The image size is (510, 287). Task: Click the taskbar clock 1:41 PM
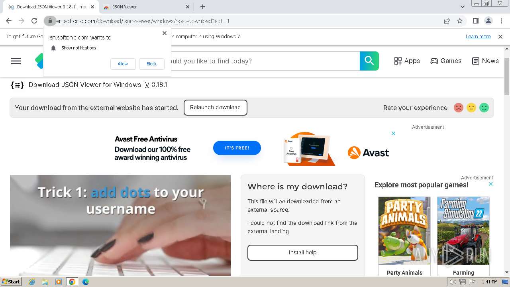[490, 282]
